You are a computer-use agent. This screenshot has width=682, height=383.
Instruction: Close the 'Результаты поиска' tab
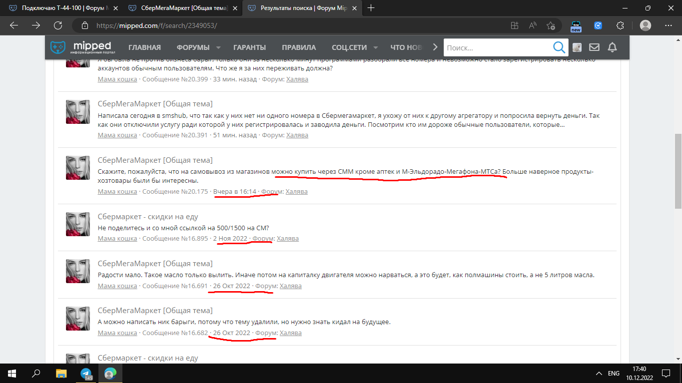353,8
